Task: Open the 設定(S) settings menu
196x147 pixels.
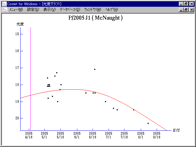Action: point(33,10)
